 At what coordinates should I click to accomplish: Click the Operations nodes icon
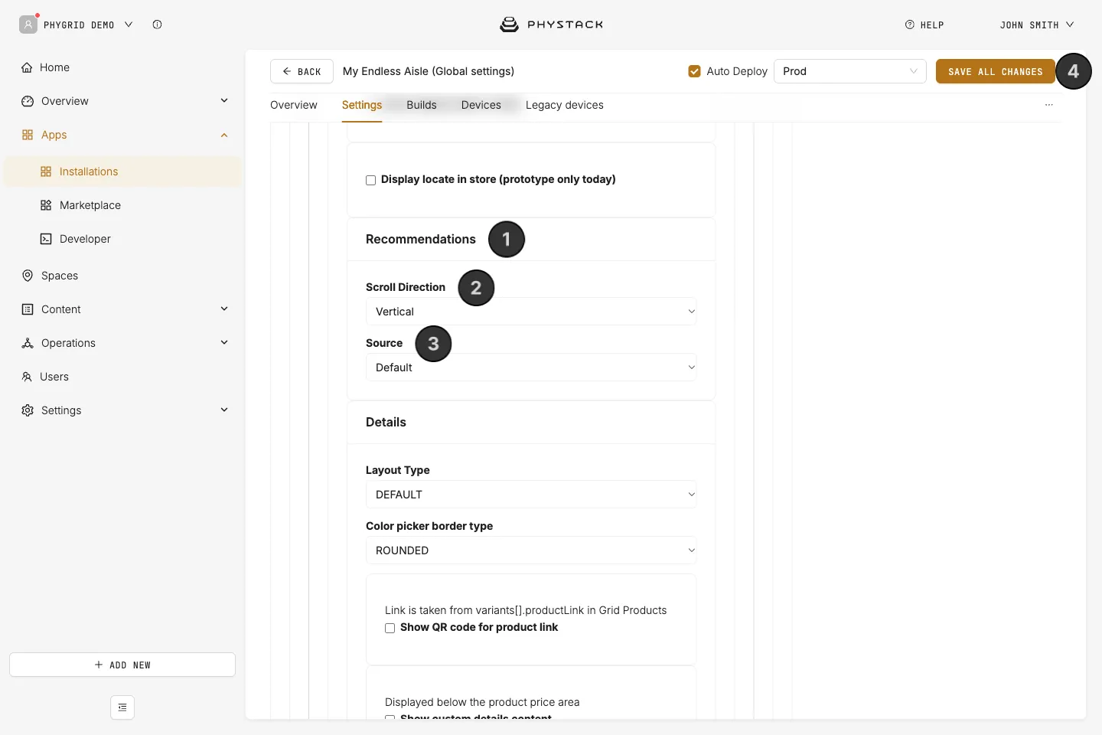pos(28,343)
